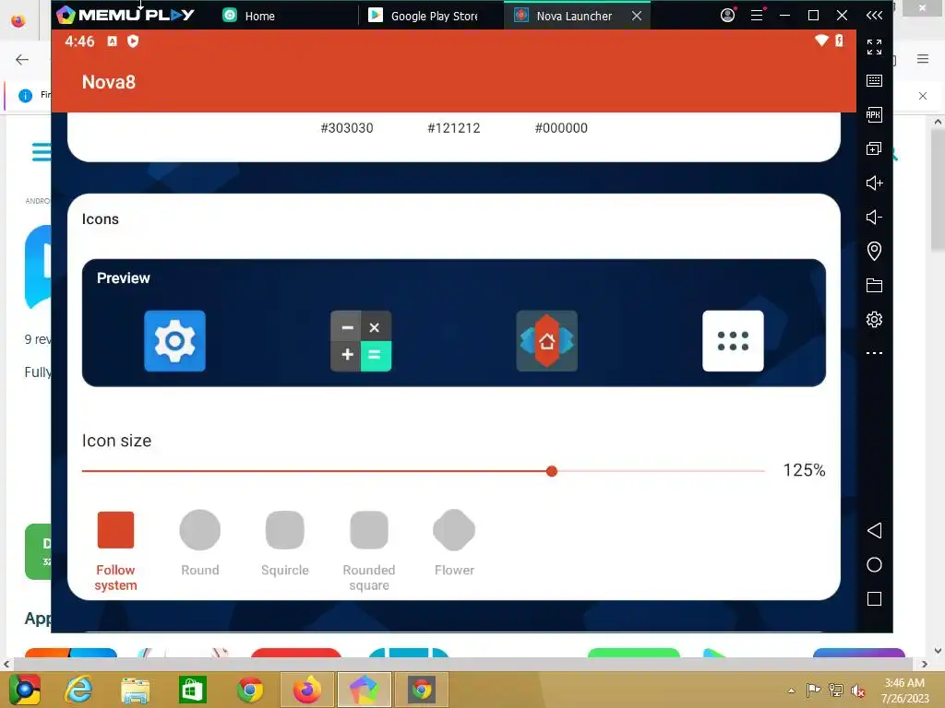
Task: Click the Nova Launcher home preview icon
Action: [x=546, y=341]
